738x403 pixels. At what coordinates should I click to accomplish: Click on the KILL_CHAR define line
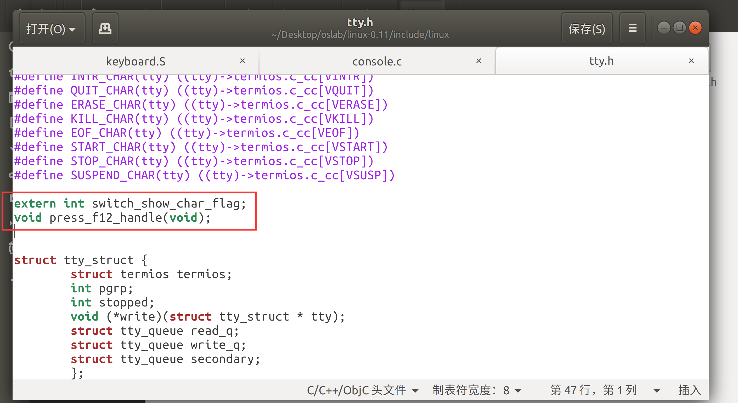[x=194, y=119]
